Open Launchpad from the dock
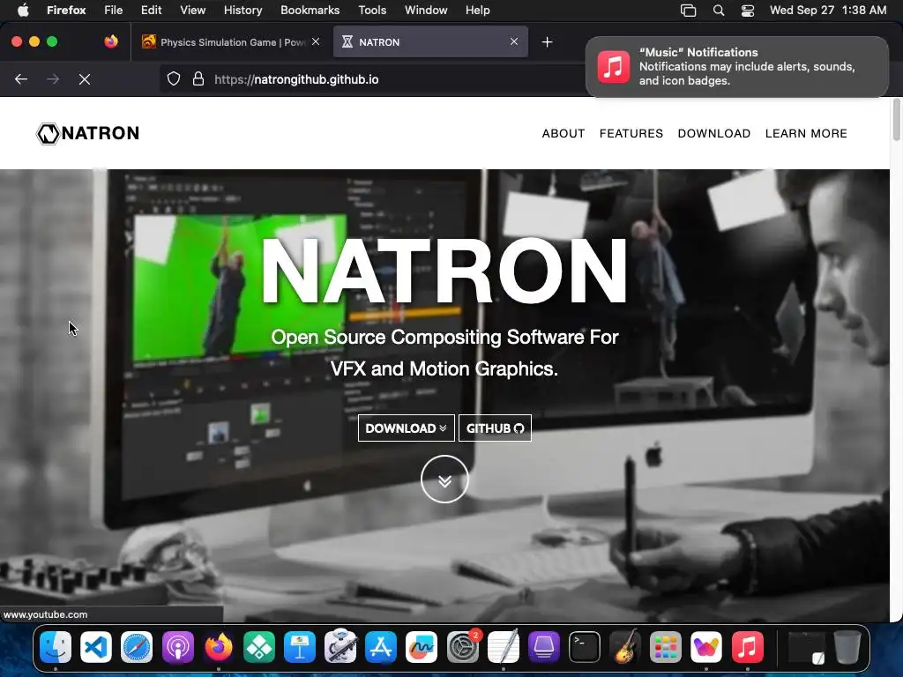This screenshot has width=903, height=677. [x=666, y=647]
